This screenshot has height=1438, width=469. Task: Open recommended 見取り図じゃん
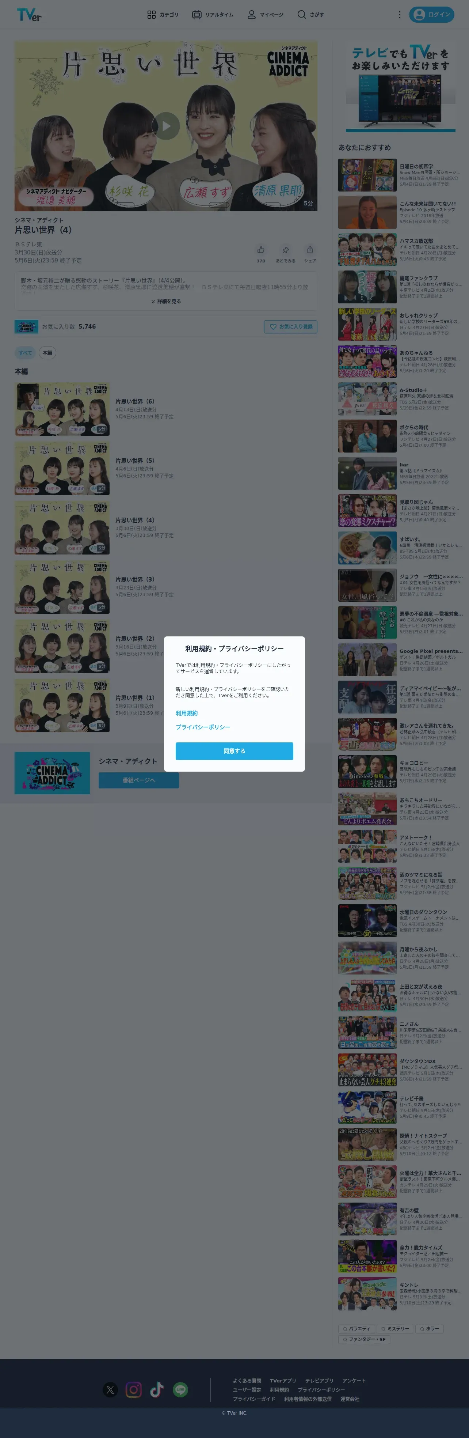pyautogui.click(x=400, y=510)
